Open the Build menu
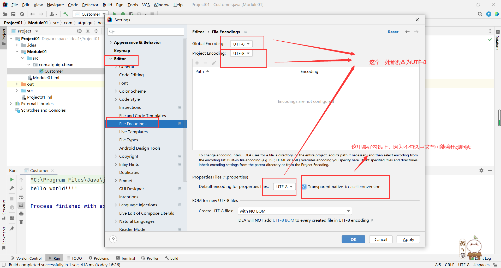This screenshot has height=268, width=501. (x=107, y=5)
